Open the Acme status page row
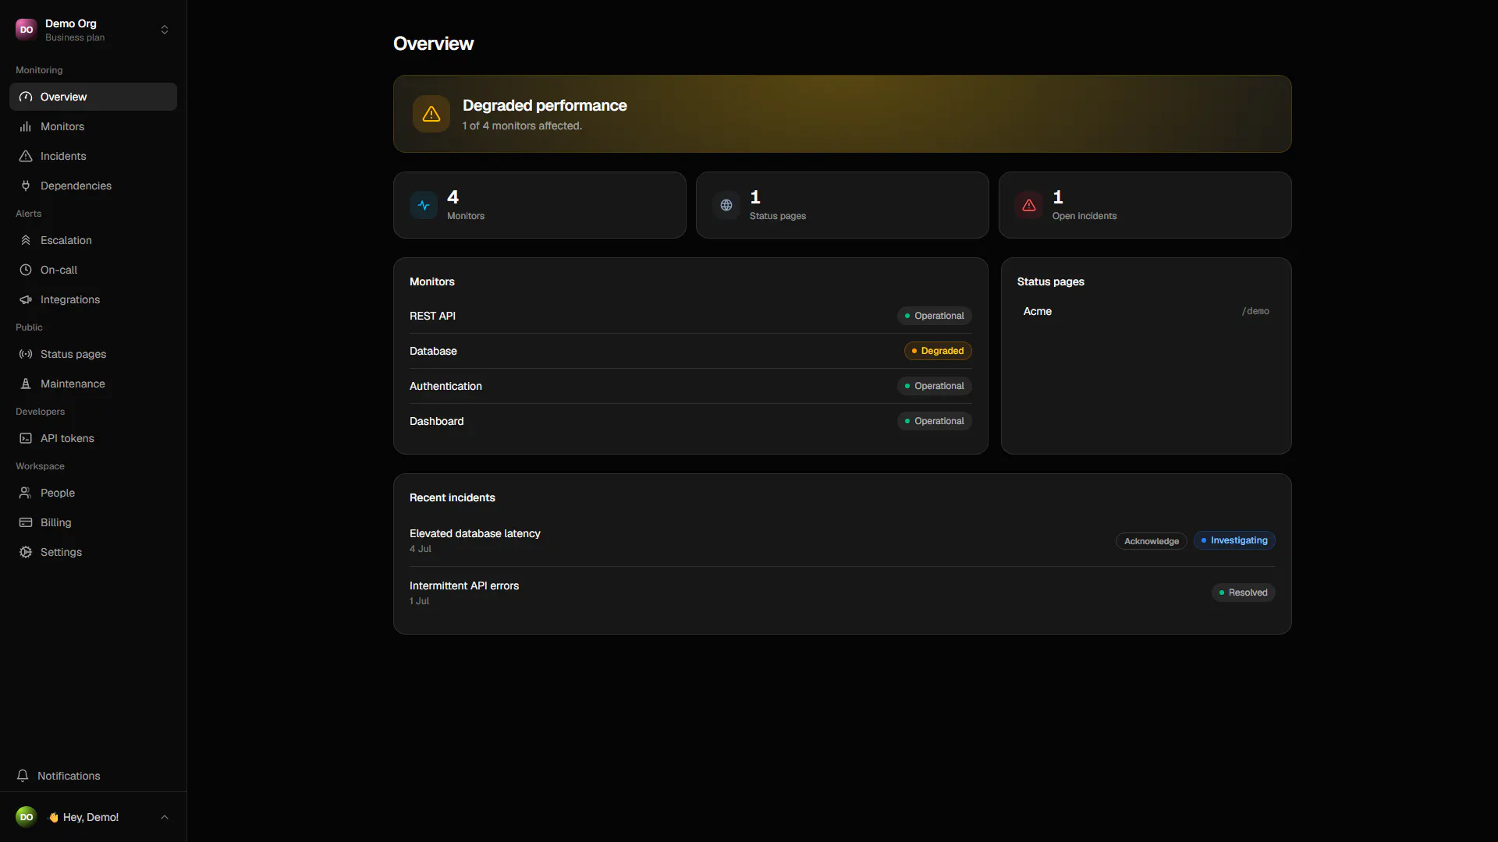This screenshot has height=842, width=1498. click(1145, 311)
